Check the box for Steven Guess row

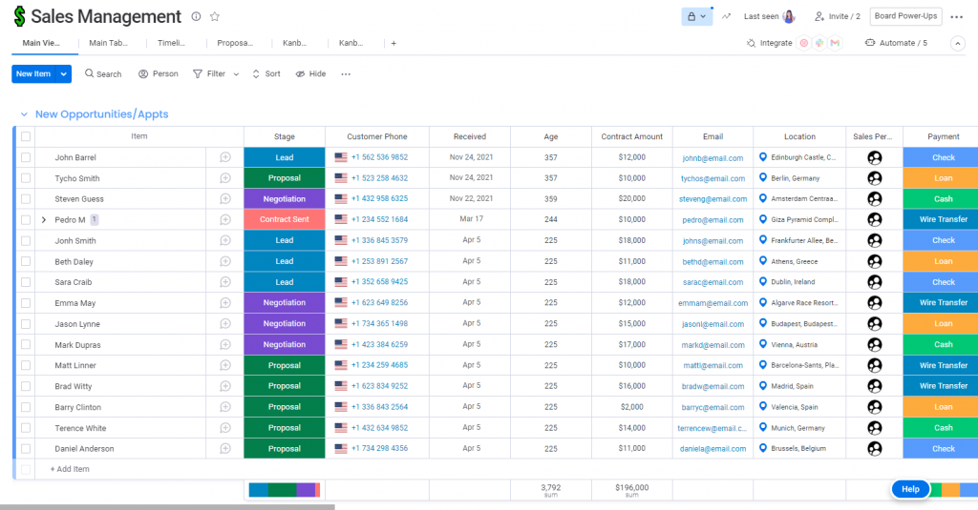click(26, 199)
